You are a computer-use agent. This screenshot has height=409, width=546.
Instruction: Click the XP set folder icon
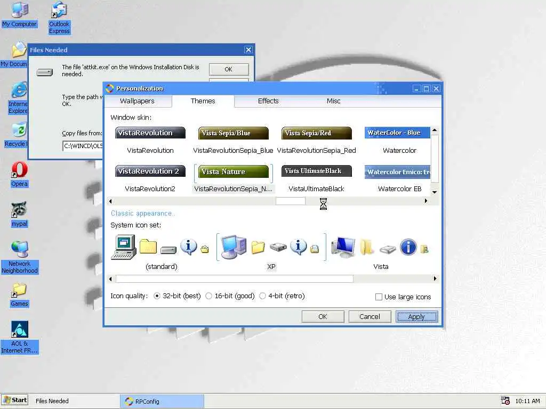(258, 247)
